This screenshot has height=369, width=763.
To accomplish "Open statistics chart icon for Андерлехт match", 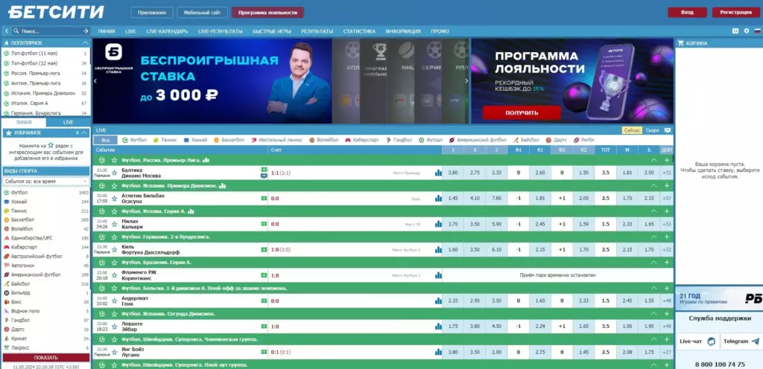I will [438, 301].
